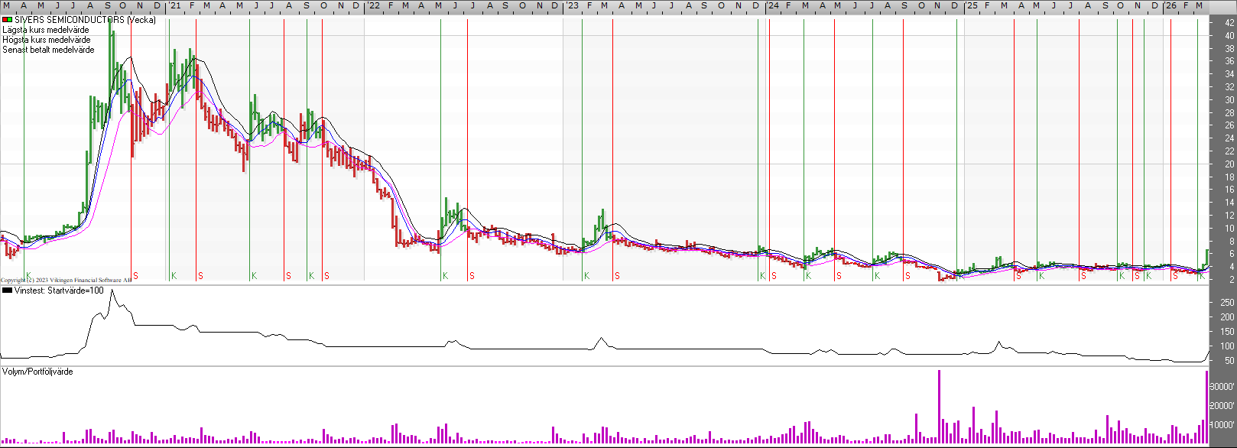Click the '22 year marker on timeline
The image size is (1237, 448).
pyautogui.click(x=373, y=5)
